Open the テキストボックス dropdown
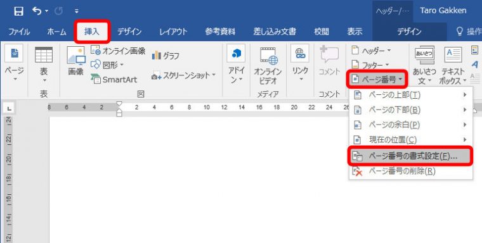This screenshot has width=482, height=243. (453, 66)
